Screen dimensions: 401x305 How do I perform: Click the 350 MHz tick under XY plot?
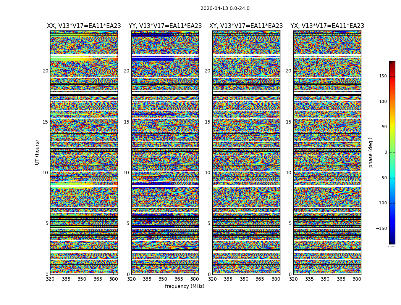pos(244,279)
